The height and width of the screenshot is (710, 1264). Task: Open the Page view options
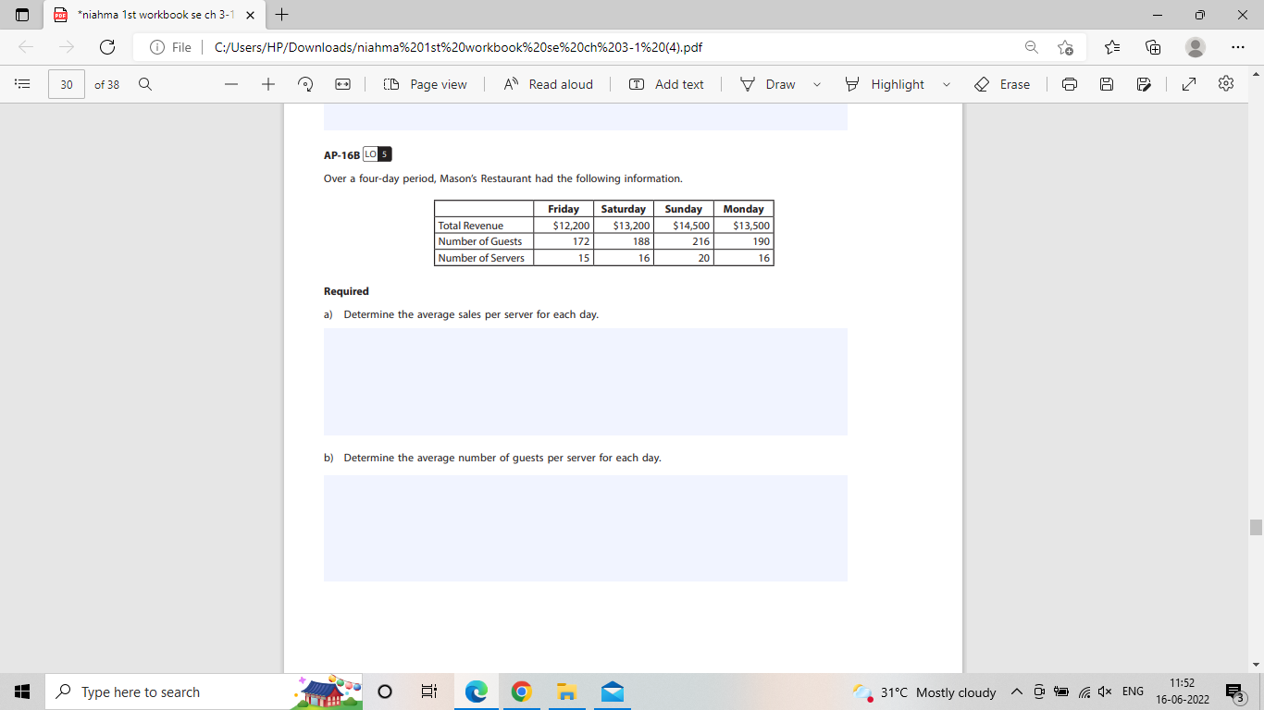(426, 84)
